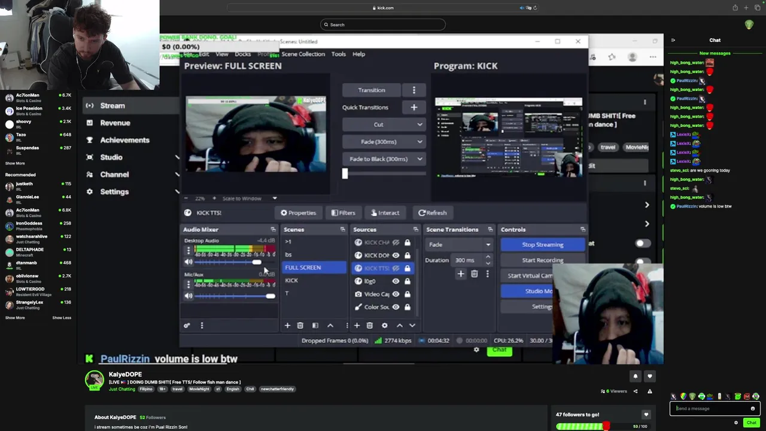Open source Filters button
Viewport: 766px width, 431px height.
[x=344, y=213]
